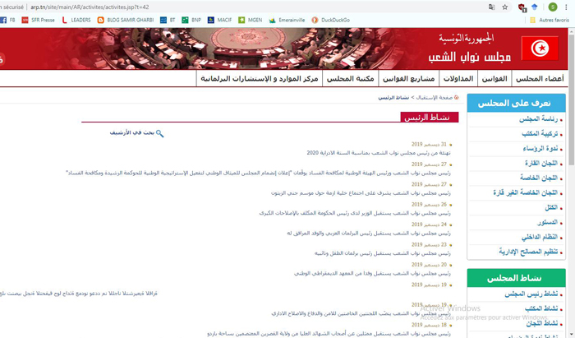This screenshot has height=338, width=575.
Task: Click the archive search magnifier icon
Action: click(159, 133)
